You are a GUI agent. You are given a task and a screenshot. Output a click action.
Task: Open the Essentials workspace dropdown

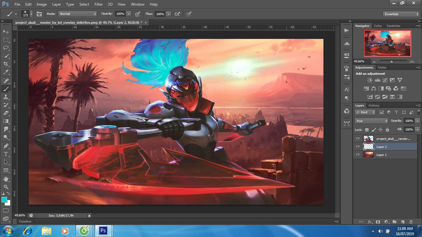point(401,14)
